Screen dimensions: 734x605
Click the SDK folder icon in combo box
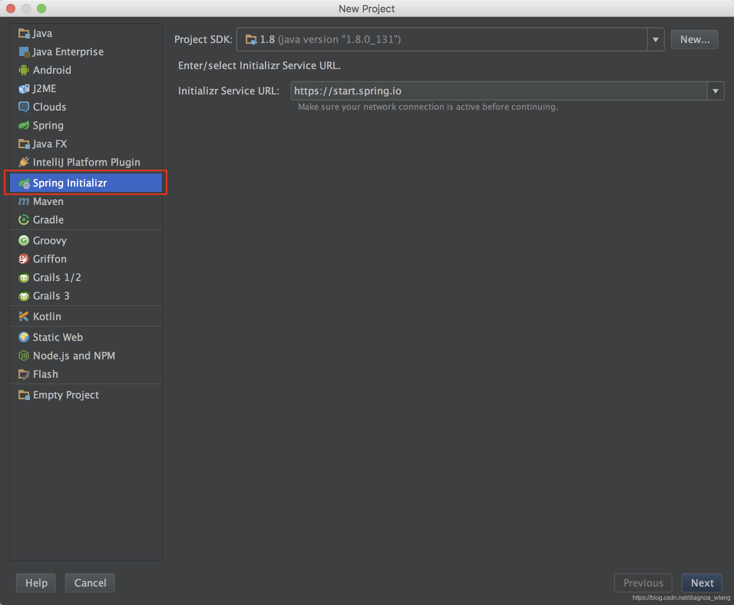coord(251,40)
